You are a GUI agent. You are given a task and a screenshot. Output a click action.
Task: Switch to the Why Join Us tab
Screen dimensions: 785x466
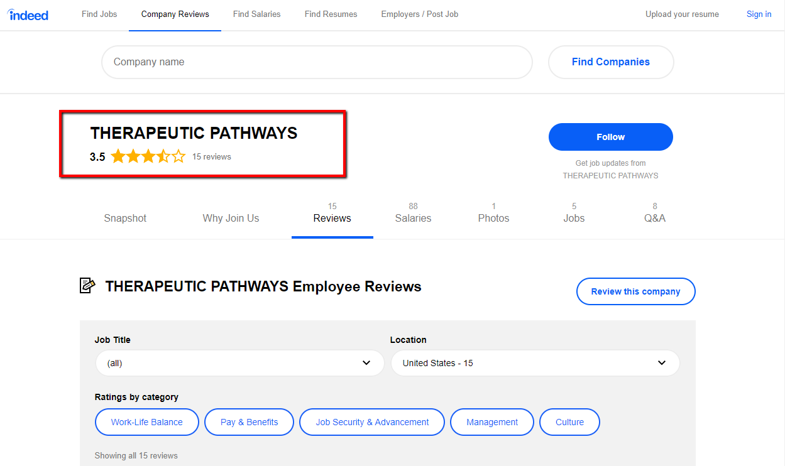tap(231, 218)
